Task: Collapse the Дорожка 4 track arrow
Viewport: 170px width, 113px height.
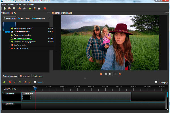Action: pos(4,93)
